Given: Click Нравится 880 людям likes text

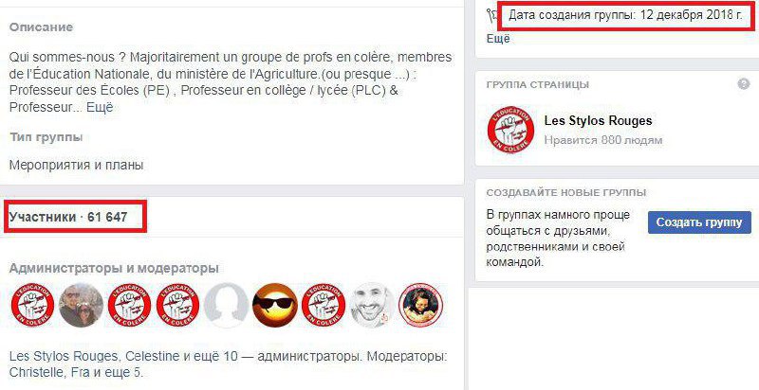Looking at the screenshot, I should pyautogui.click(x=603, y=140).
